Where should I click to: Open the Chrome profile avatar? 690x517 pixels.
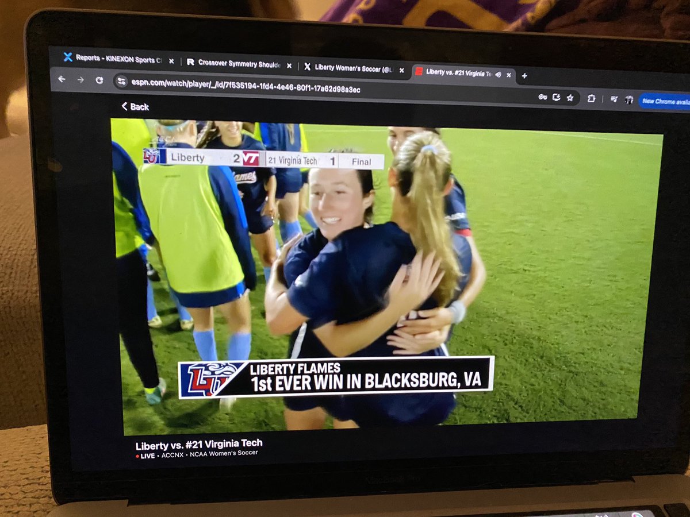[629, 100]
